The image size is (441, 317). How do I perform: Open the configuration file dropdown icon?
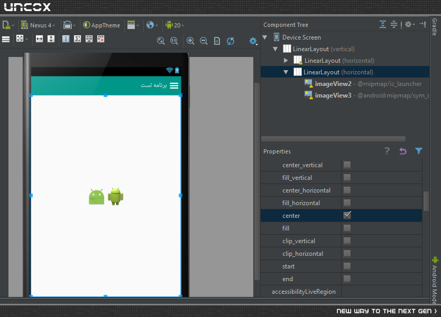[7, 25]
